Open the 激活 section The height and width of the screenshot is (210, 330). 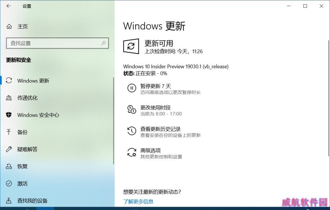(x=22, y=184)
